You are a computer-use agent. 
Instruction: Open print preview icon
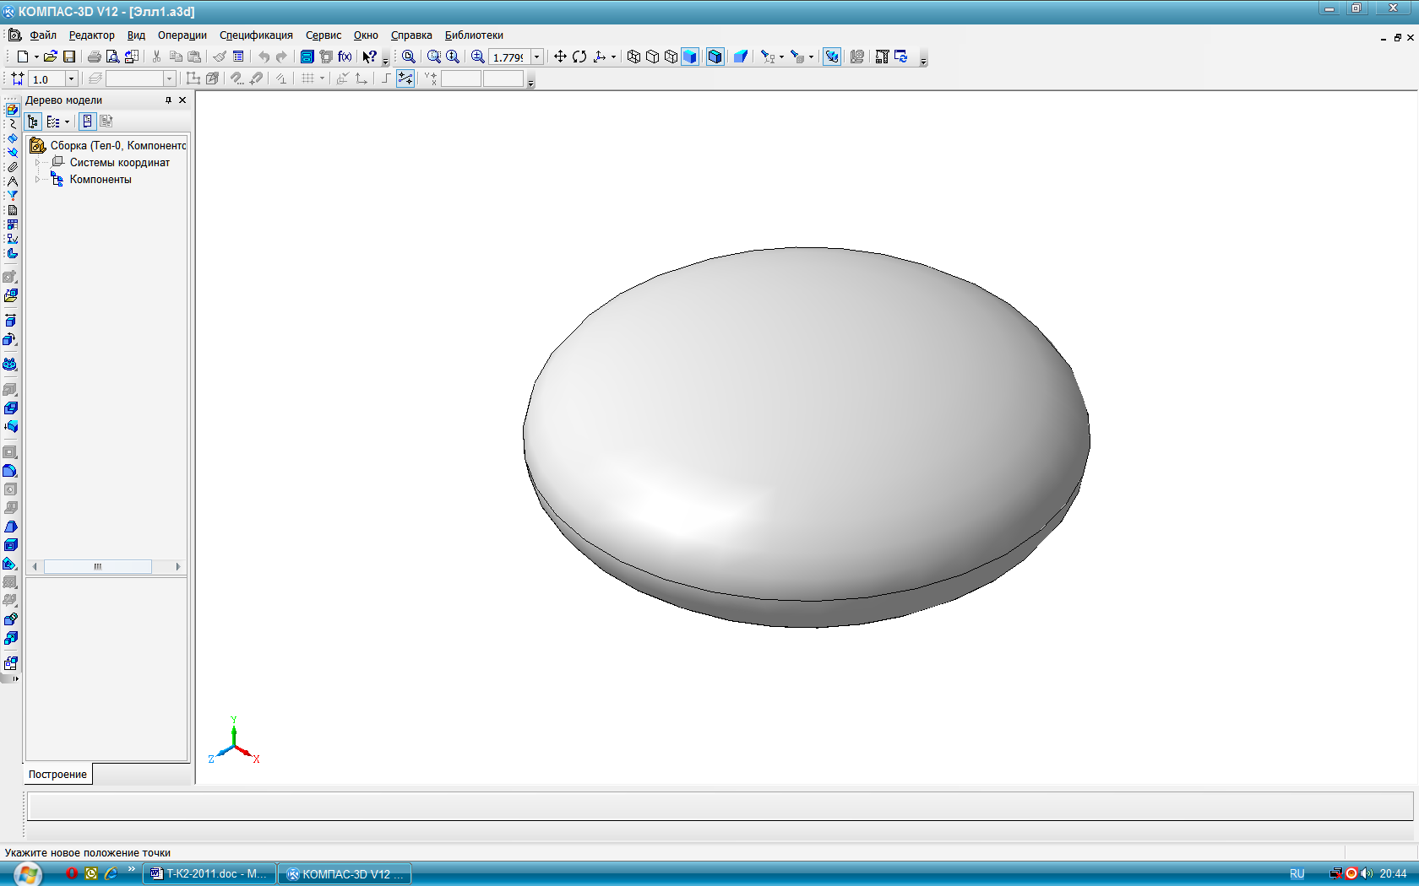click(x=112, y=57)
